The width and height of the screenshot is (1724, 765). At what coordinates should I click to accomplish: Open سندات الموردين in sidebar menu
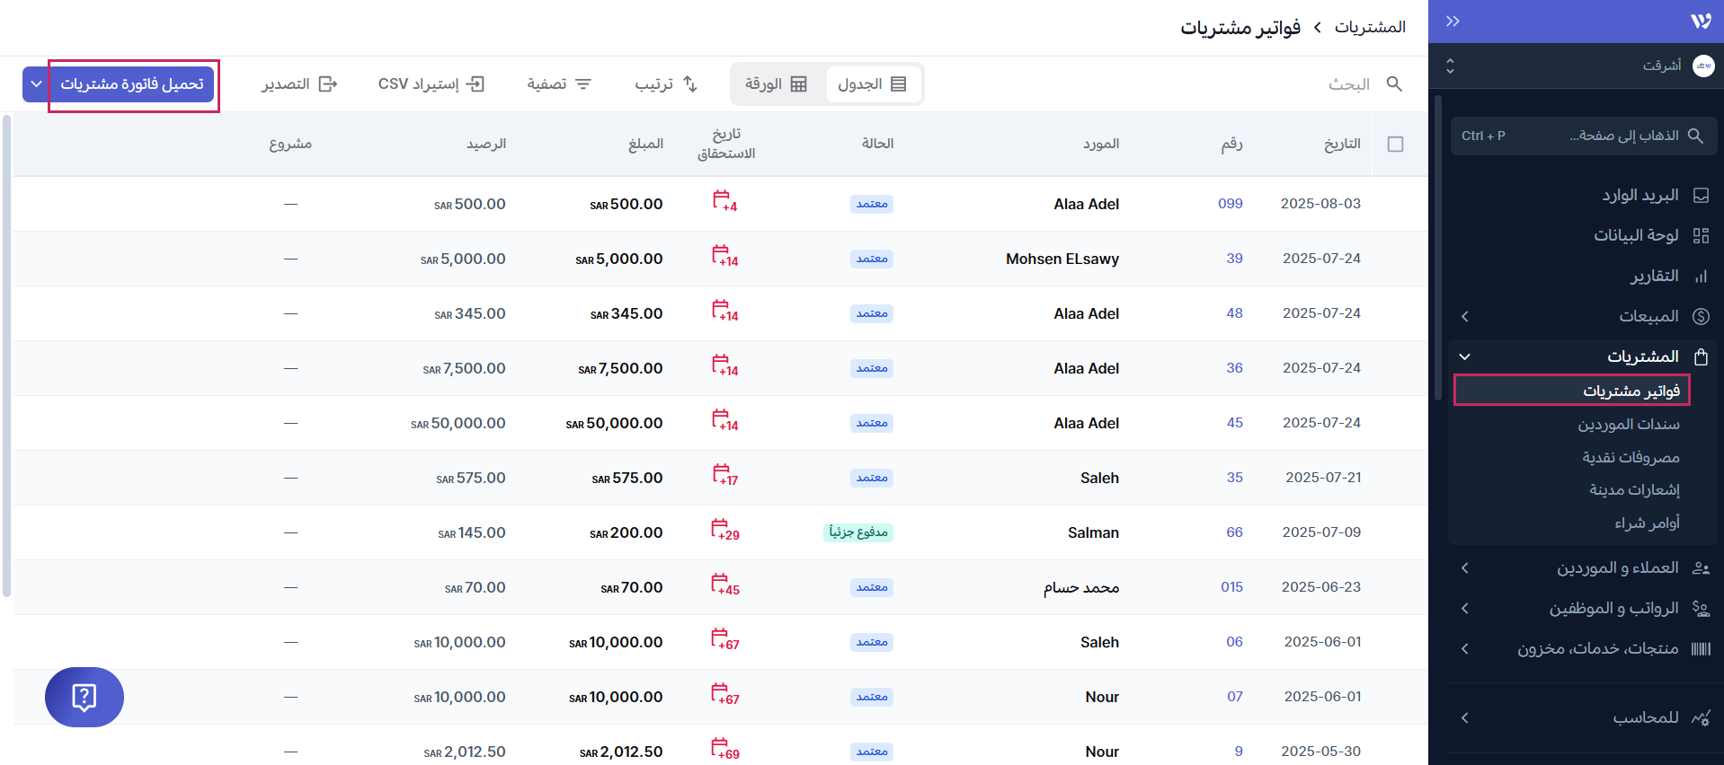click(1628, 424)
